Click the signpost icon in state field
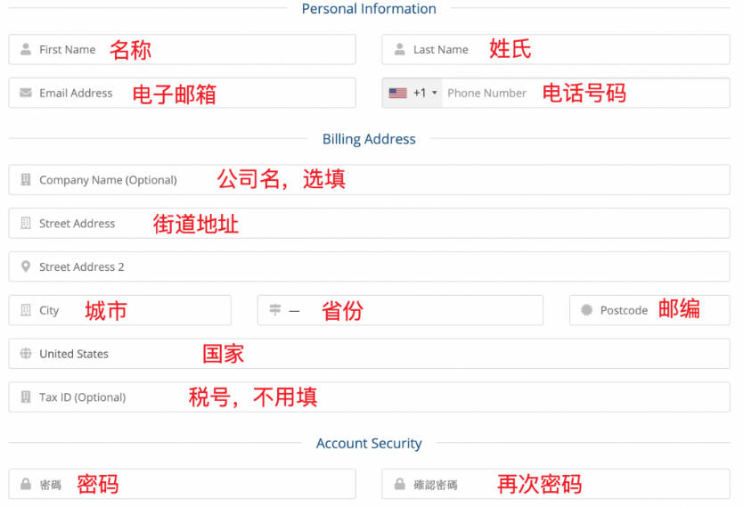This screenshot has height=507, width=743. (274, 310)
